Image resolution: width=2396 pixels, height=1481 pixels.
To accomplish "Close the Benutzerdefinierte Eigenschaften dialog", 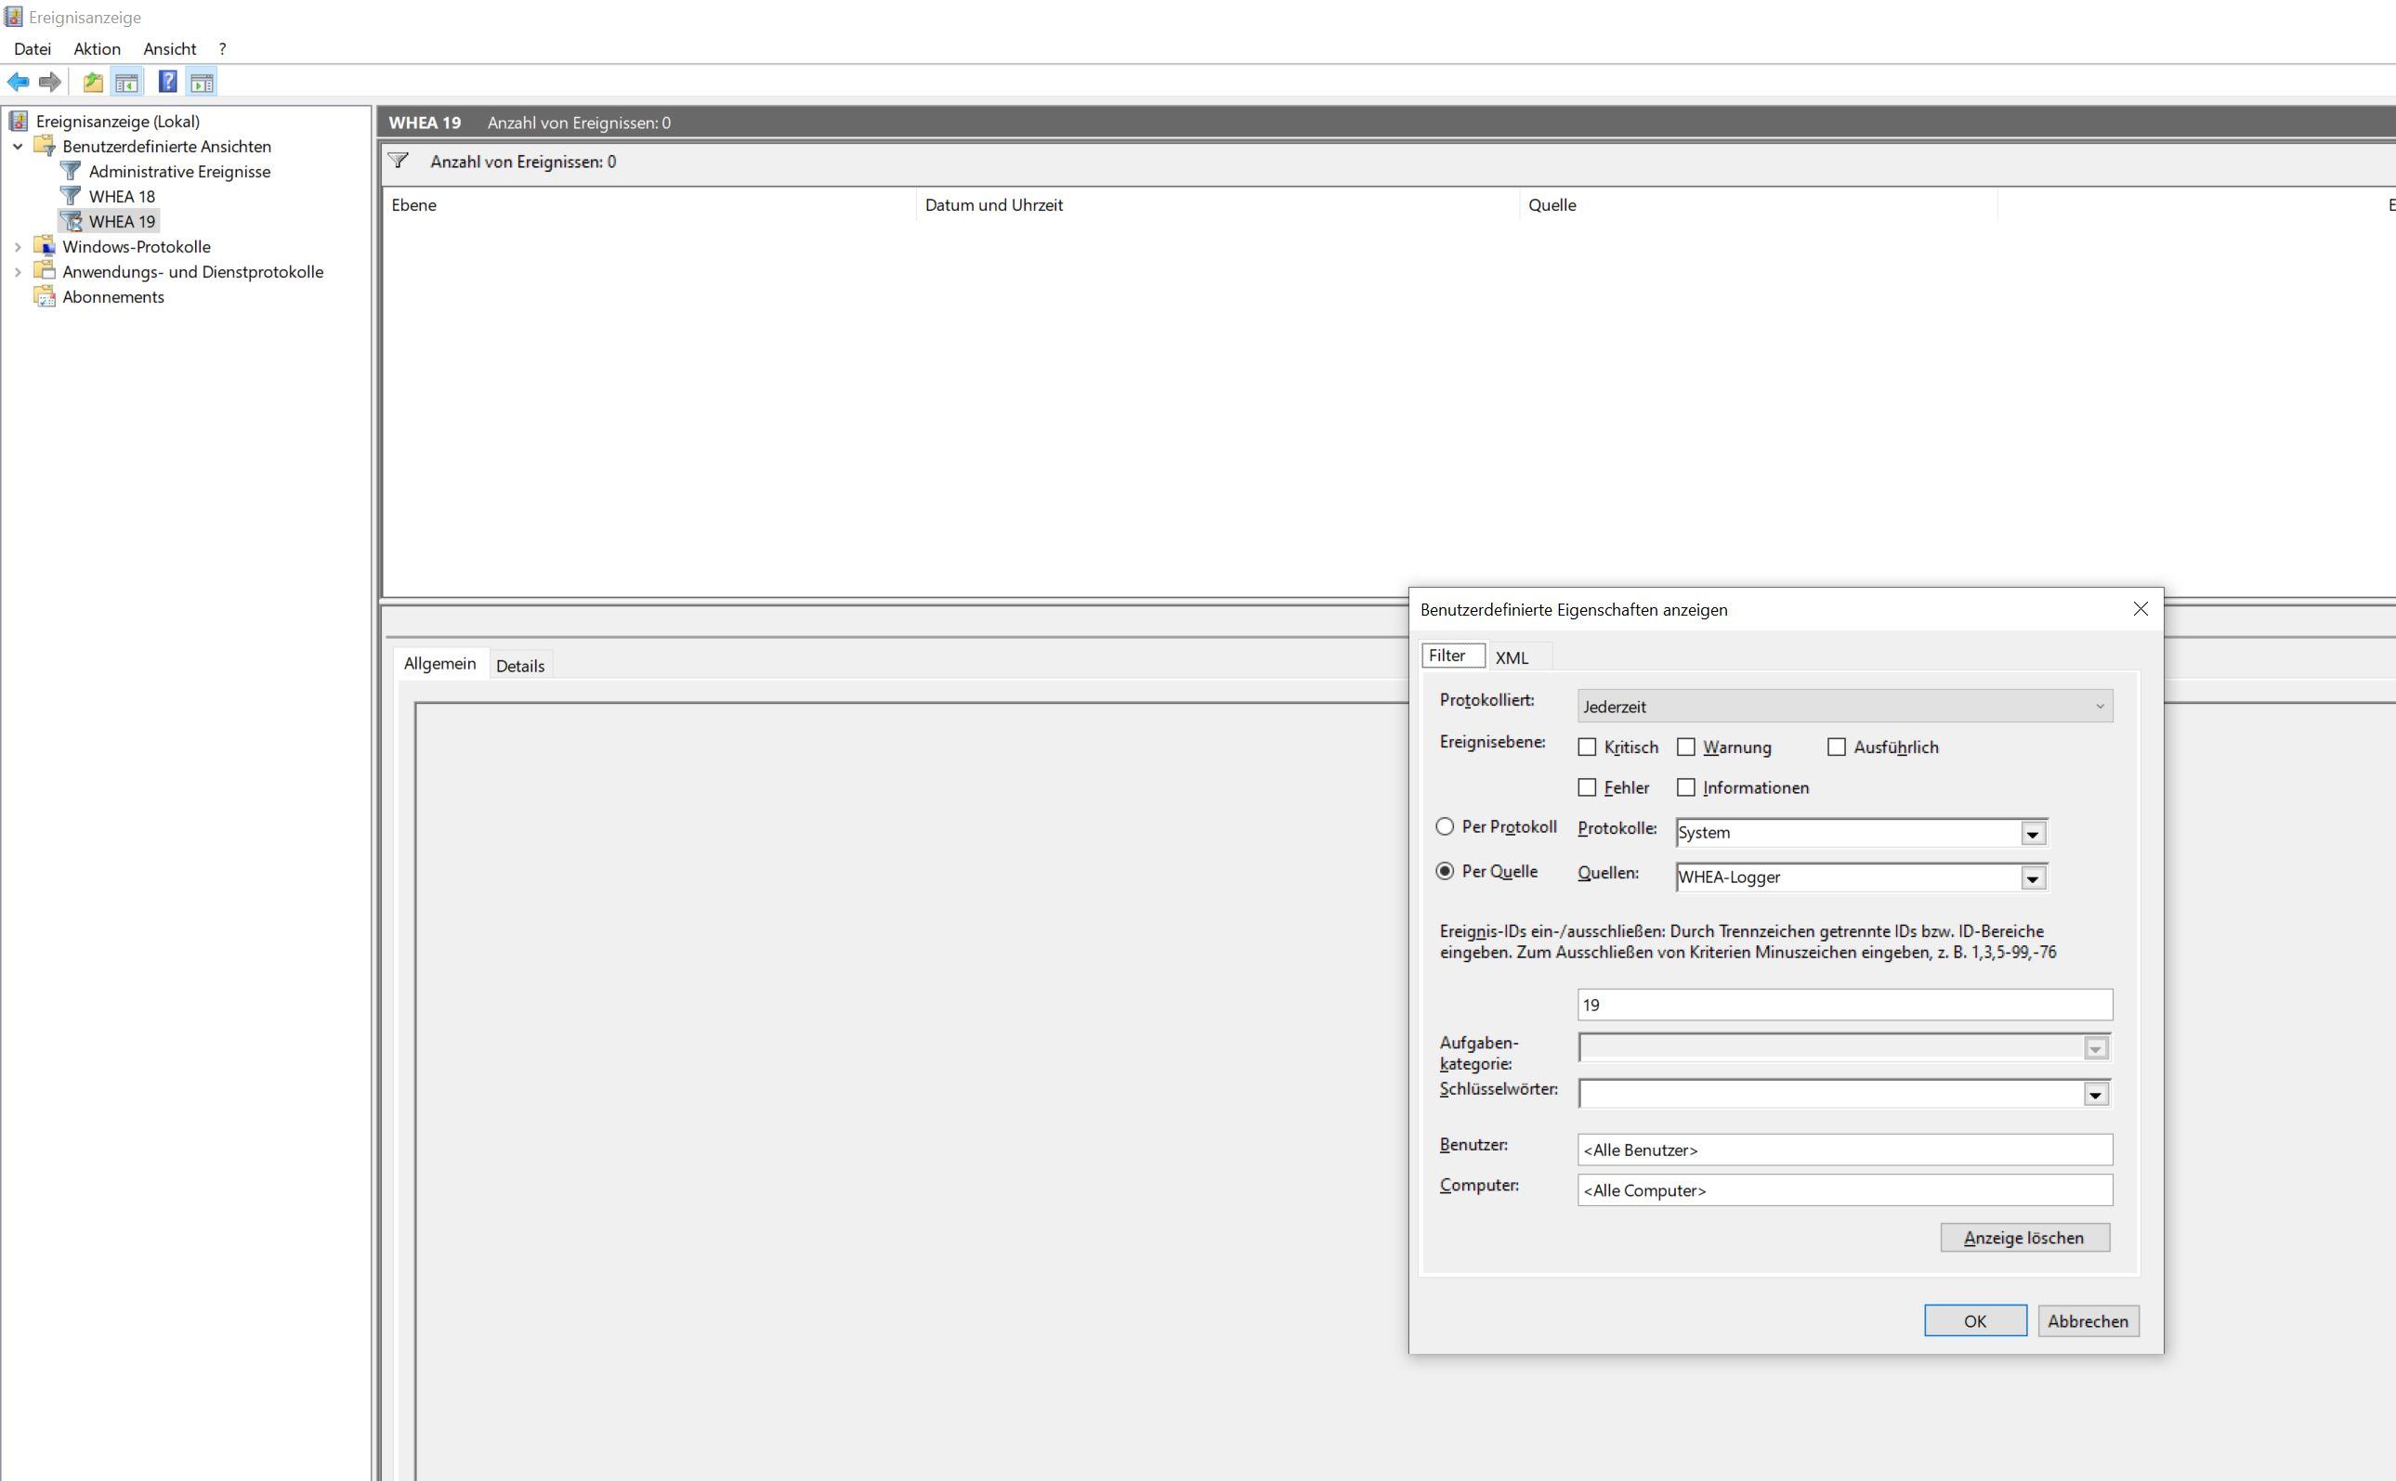I will coord(2141,609).
